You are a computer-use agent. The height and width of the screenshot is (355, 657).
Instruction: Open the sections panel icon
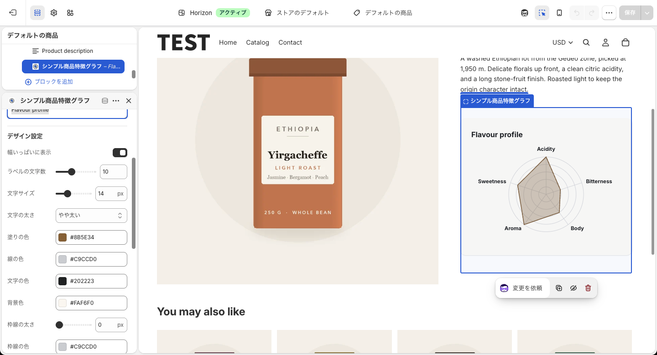(x=37, y=13)
